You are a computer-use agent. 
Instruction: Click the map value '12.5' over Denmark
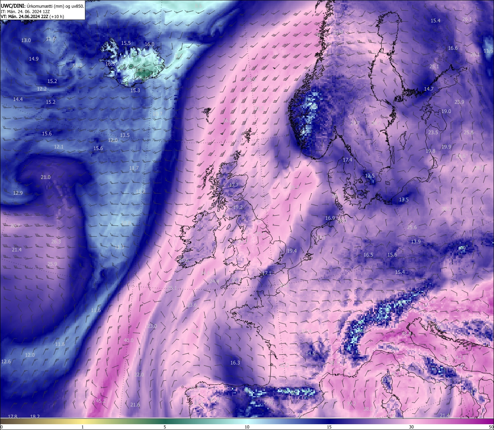[x=370, y=175]
